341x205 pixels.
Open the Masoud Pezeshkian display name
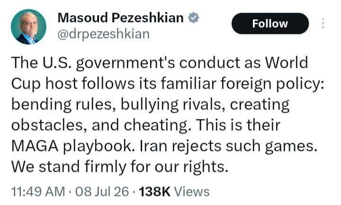click(x=121, y=17)
